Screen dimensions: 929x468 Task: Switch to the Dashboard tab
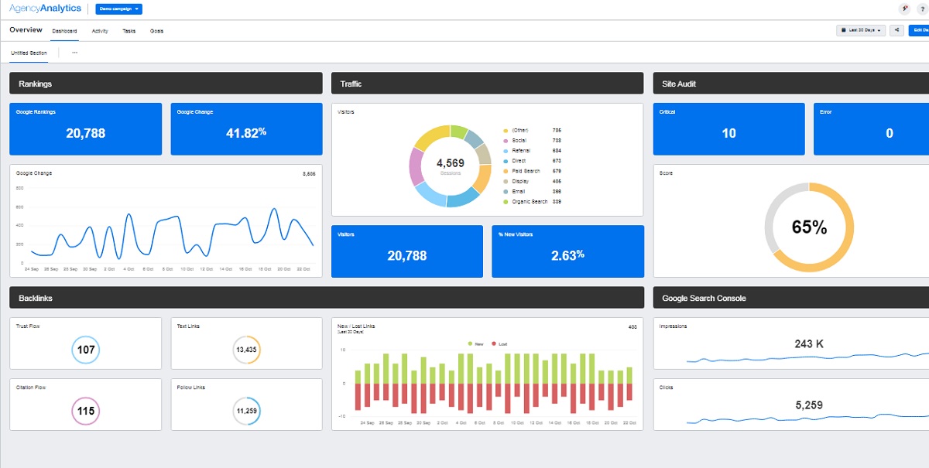point(64,31)
